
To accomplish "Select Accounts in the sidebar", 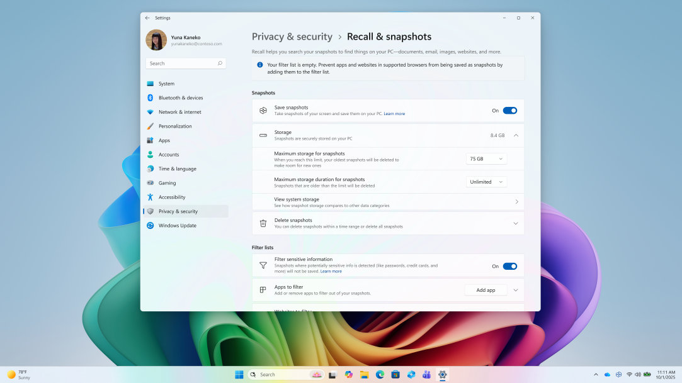I will tap(168, 154).
